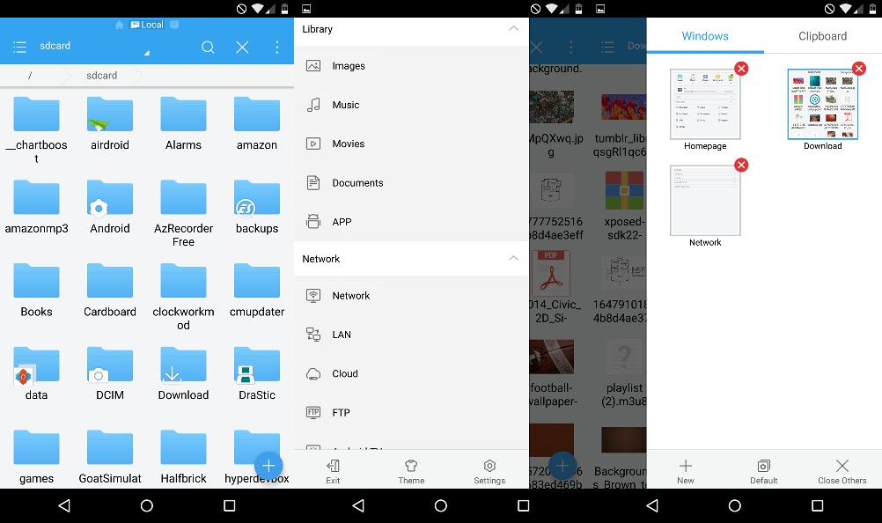Open the AzRecorder Free folder
Screen dimensions: 882x523
(183, 214)
